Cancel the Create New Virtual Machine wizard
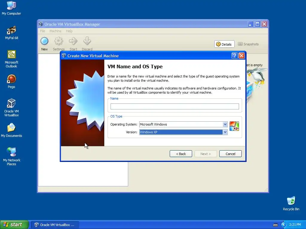 click(x=230, y=154)
